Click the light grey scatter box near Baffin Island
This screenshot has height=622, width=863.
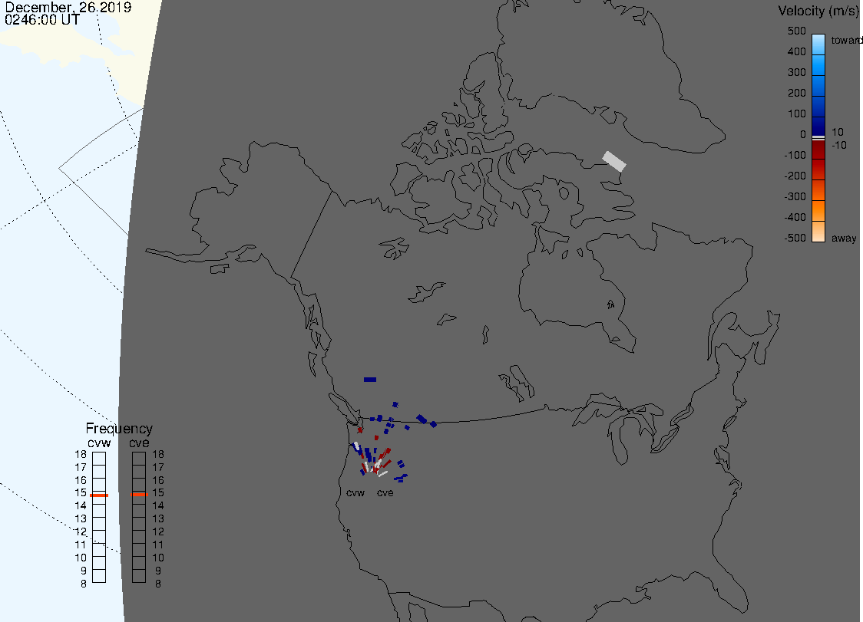[x=614, y=161]
